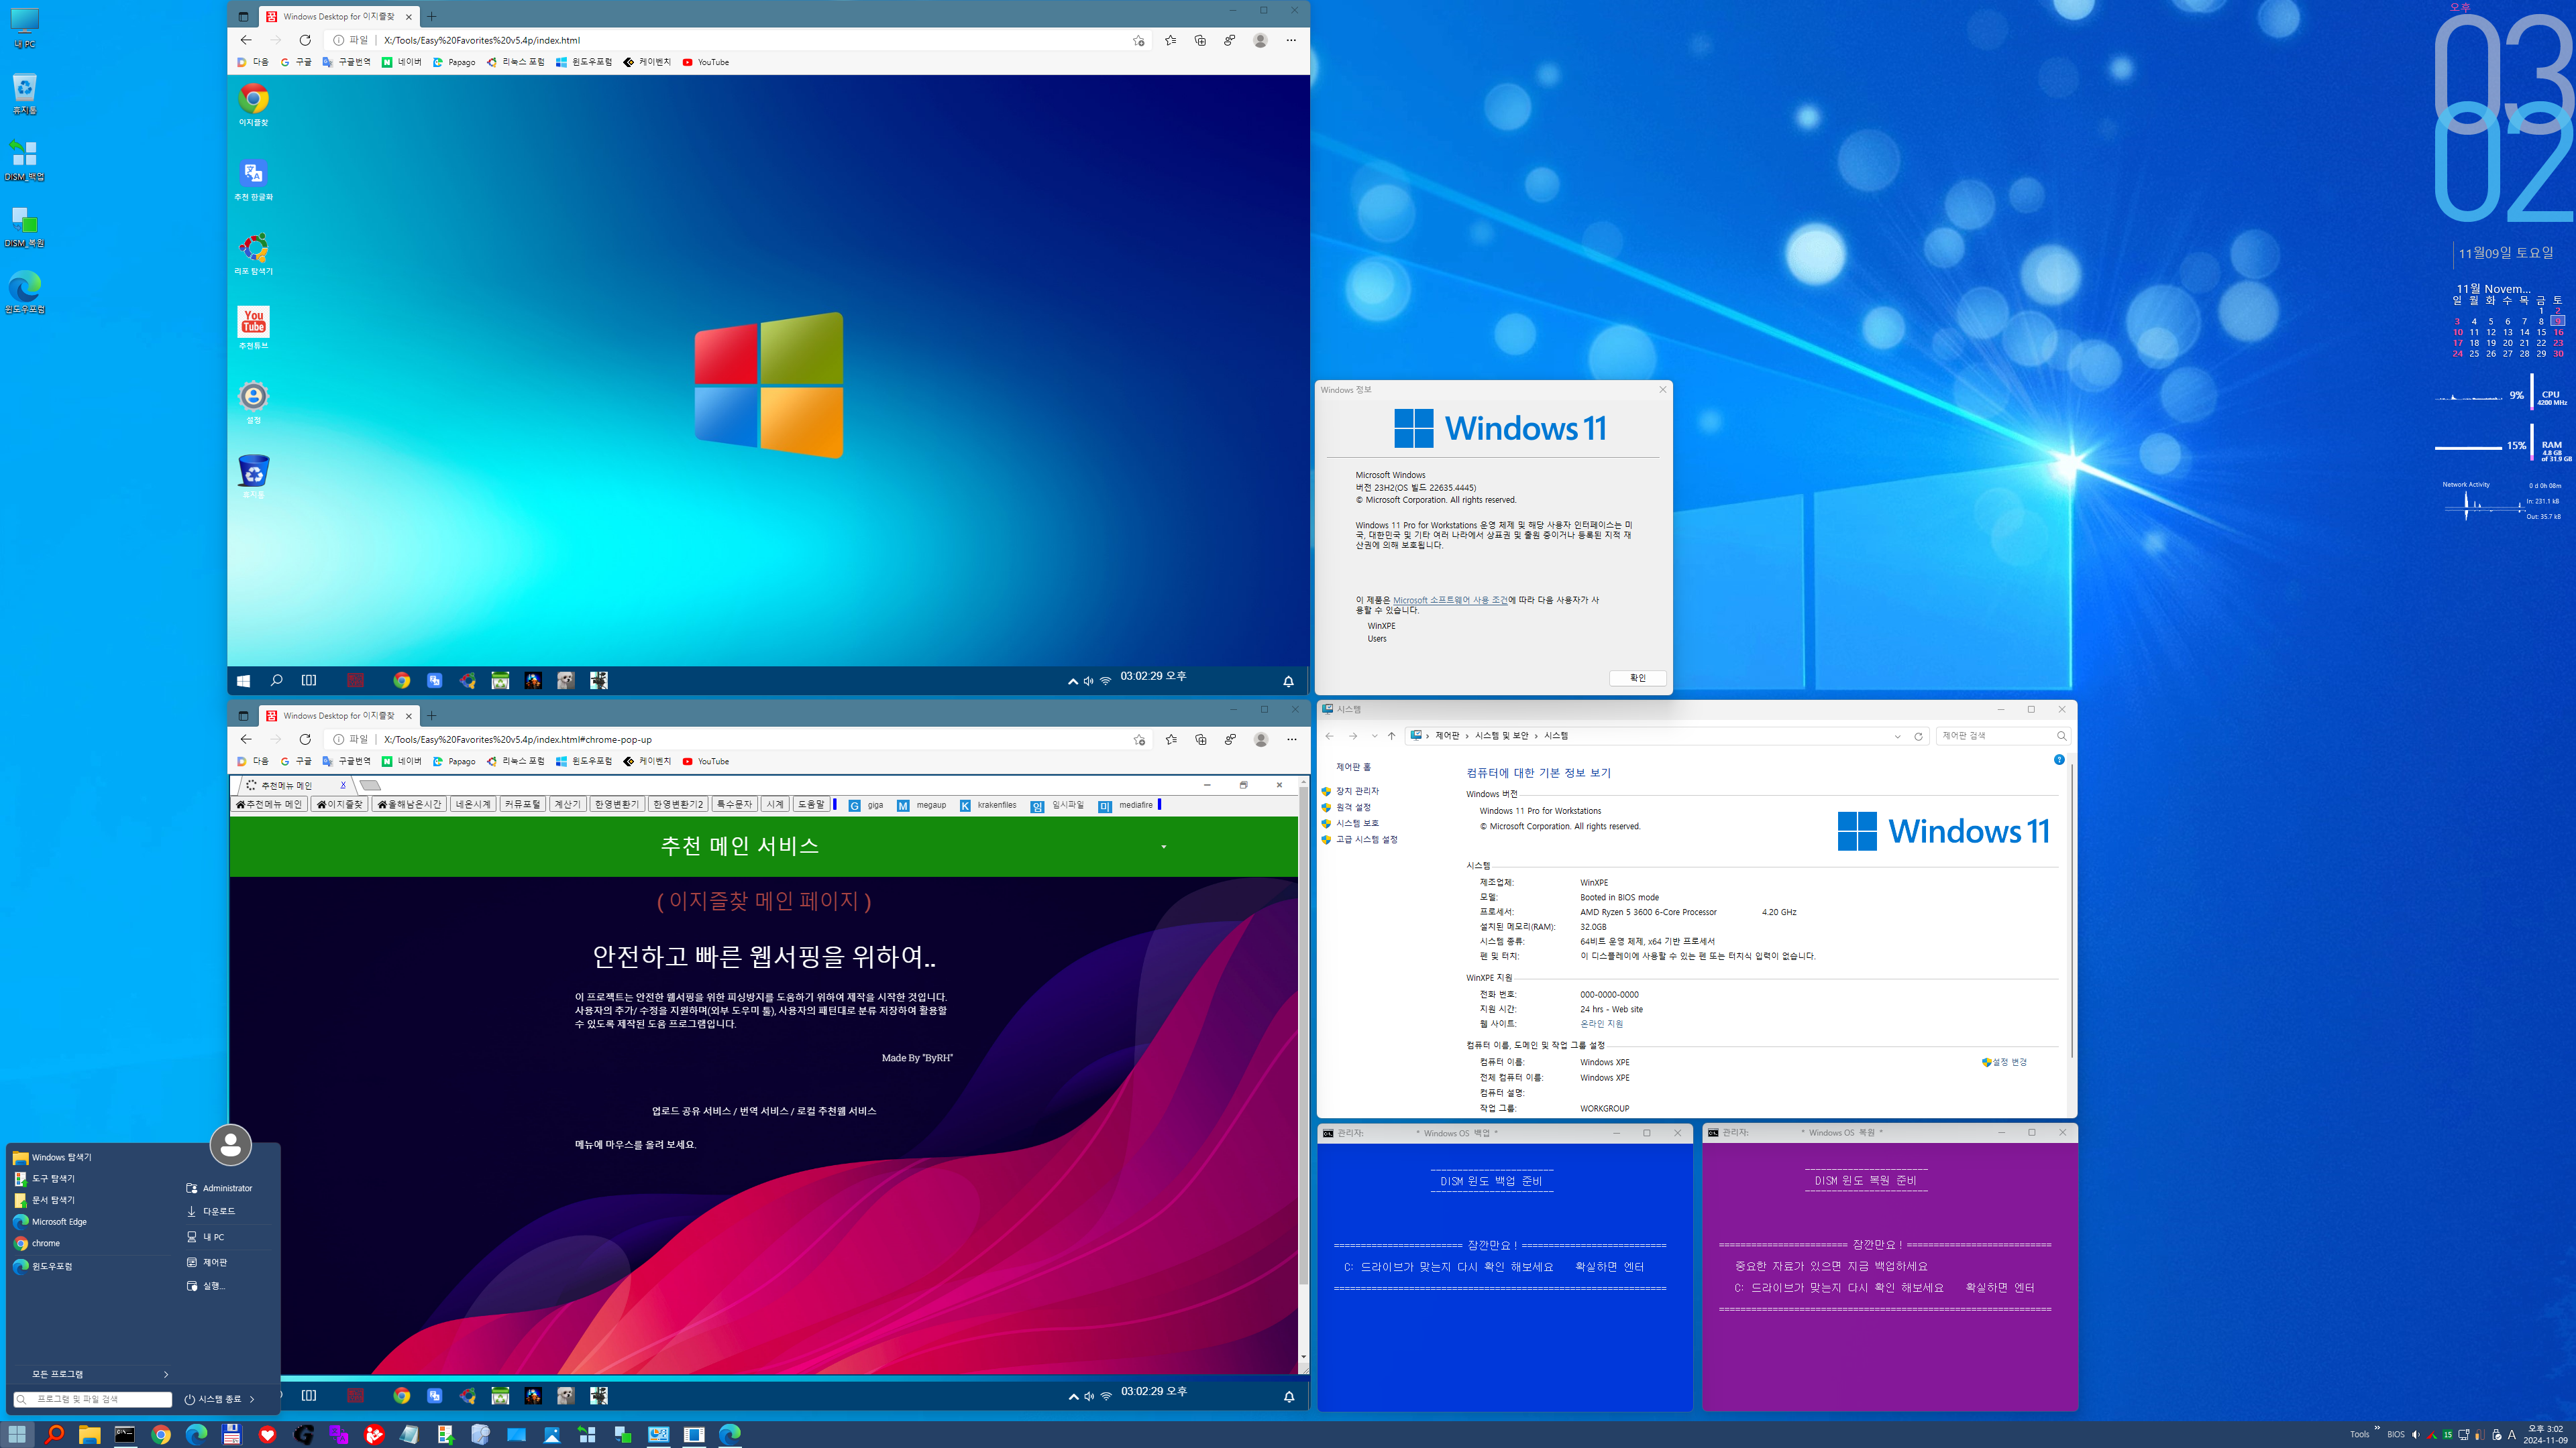Open the dropdown arrow on the green 추천 메인 서비스 banner
2576x1448 pixels.
pos(1163,847)
